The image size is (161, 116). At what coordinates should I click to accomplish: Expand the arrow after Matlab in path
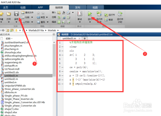click(58, 31)
